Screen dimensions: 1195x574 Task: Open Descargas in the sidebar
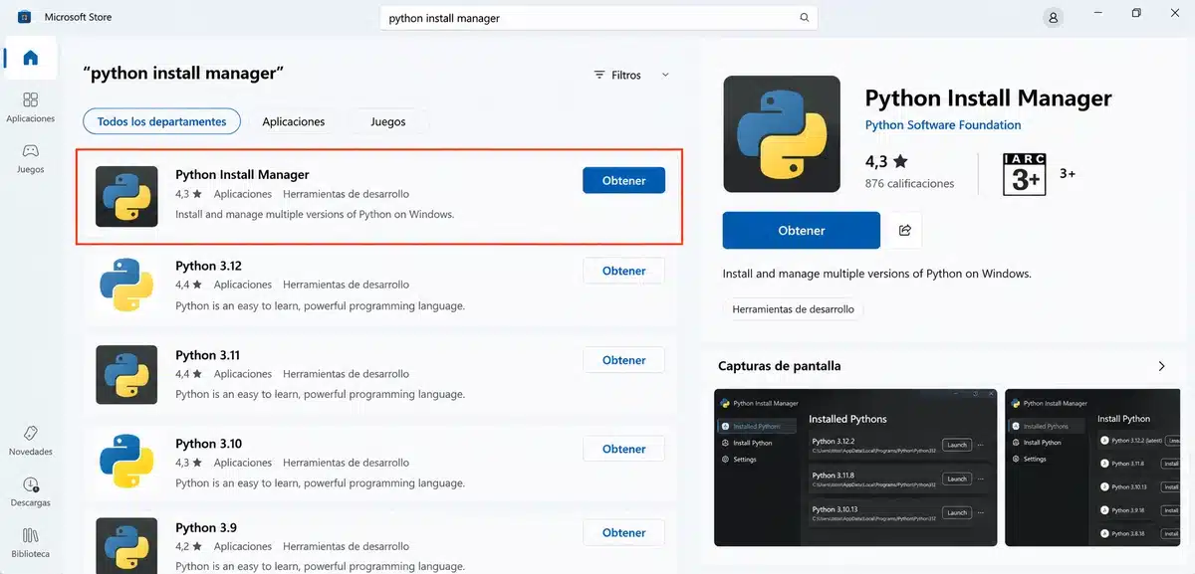[x=30, y=491]
